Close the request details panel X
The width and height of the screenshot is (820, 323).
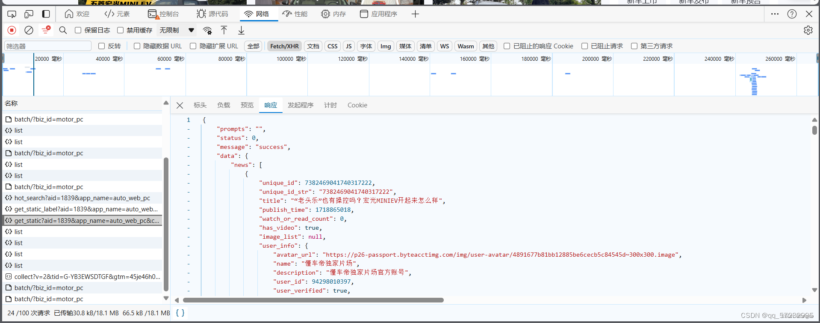[x=180, y=105]
